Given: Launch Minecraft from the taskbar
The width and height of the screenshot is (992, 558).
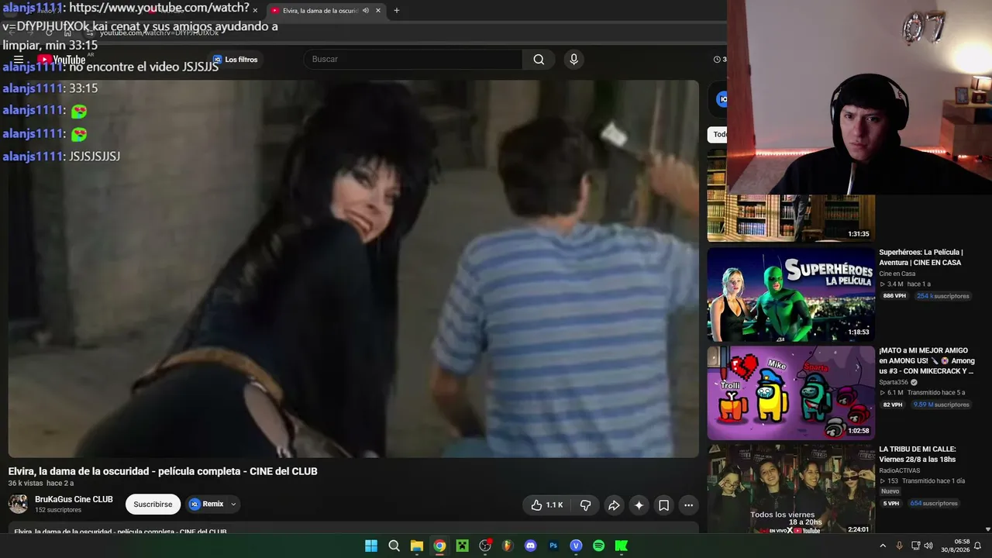Looking at the screenshot, I should coord(463,546).
